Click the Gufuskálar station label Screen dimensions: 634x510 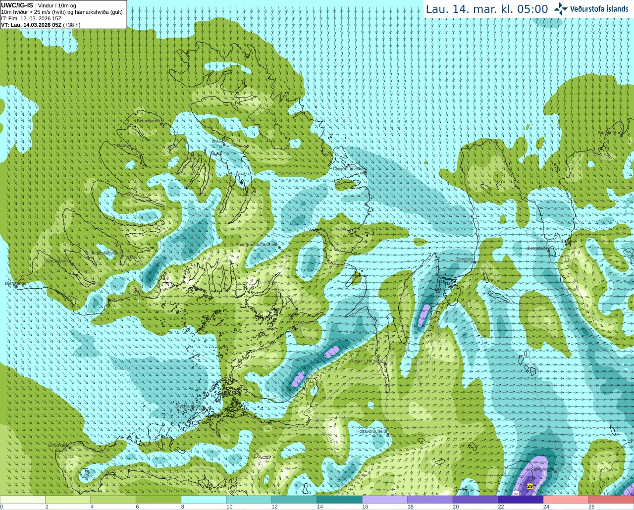click(x=57, y=445)
